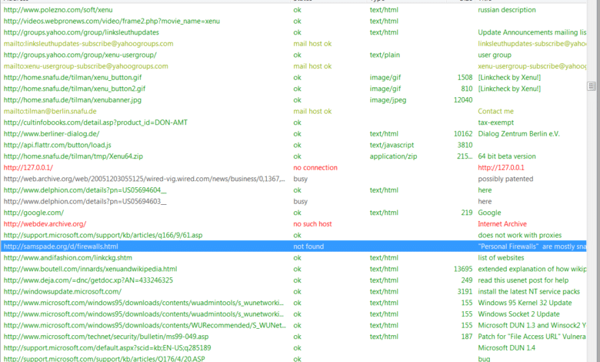The image size is (600, 362).
Task: Click 'read this usenet post for help' title
Action: click(x=523, y=280)
